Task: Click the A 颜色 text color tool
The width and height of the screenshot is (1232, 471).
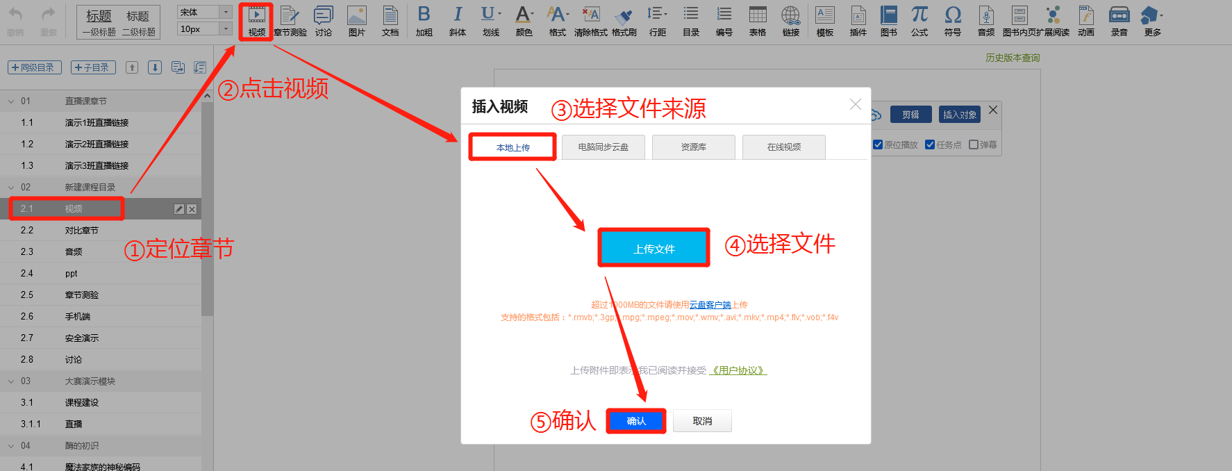Action: click(x=524, y=21)
